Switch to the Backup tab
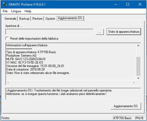147x121 pixels. click(24, 19)
